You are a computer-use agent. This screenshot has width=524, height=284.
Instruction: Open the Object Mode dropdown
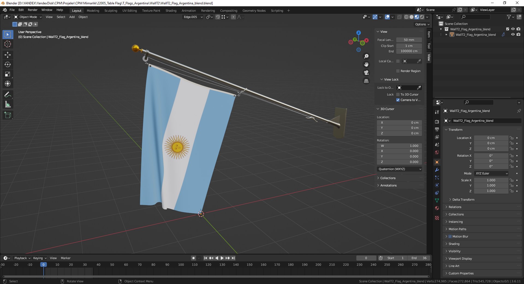pos(28,17)
